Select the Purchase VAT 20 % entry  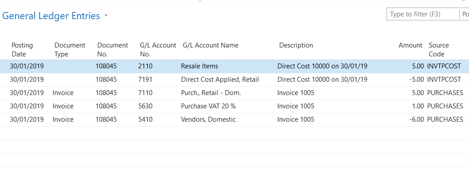[x=209, y=107]
